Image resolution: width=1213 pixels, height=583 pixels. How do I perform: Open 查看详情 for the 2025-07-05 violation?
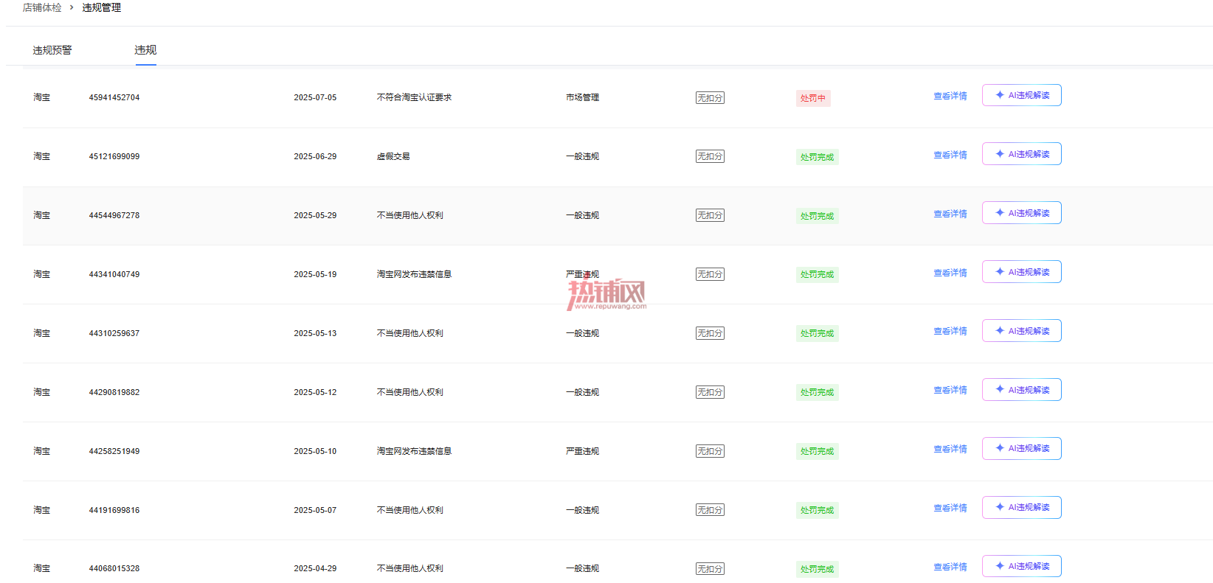coord(950,96)
